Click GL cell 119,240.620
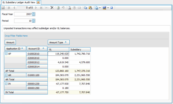 pos(58,54)
